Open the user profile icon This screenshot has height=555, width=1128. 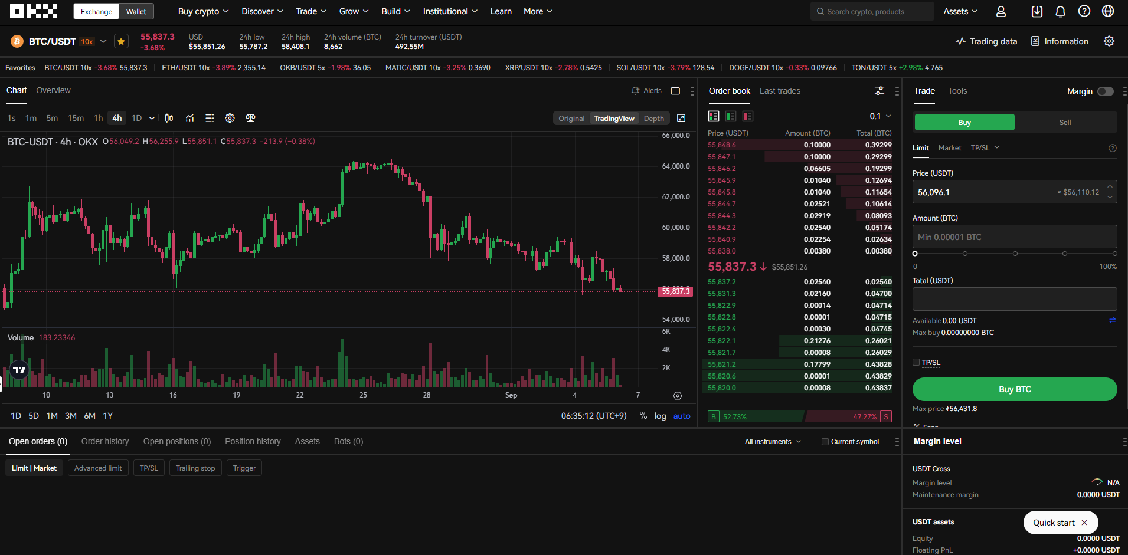click(x=1001, y=11)
